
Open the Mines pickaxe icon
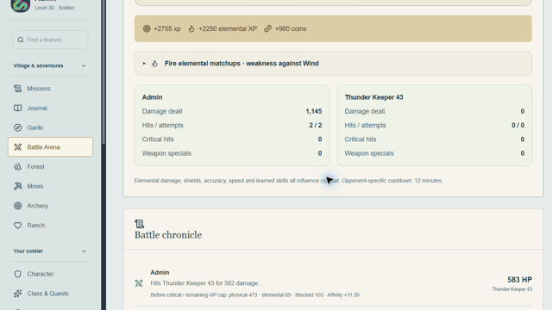17,186
